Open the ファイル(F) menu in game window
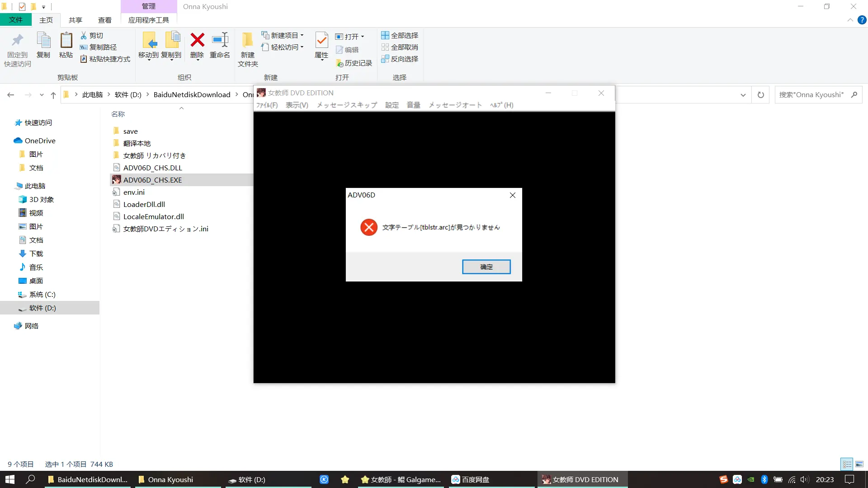The width and height of the screenshot is (868, 488). [x=267, y=105]
